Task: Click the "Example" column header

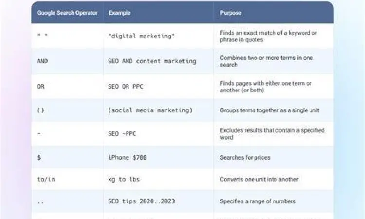Action: [118, 13]
